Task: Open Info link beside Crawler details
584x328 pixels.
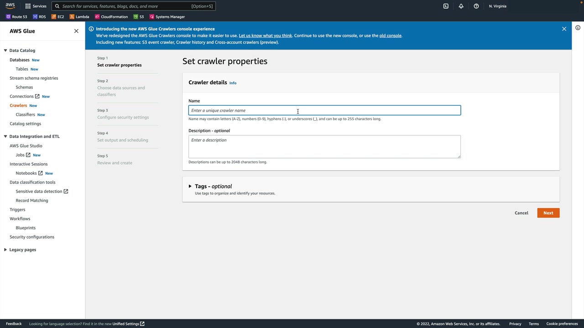Action: point(233,83)
